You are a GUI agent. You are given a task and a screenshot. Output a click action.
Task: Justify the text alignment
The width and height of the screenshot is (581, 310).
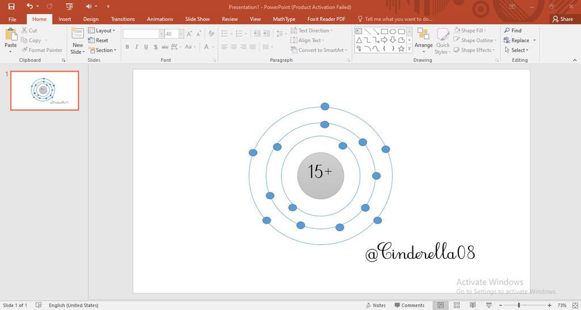(252, 47)
